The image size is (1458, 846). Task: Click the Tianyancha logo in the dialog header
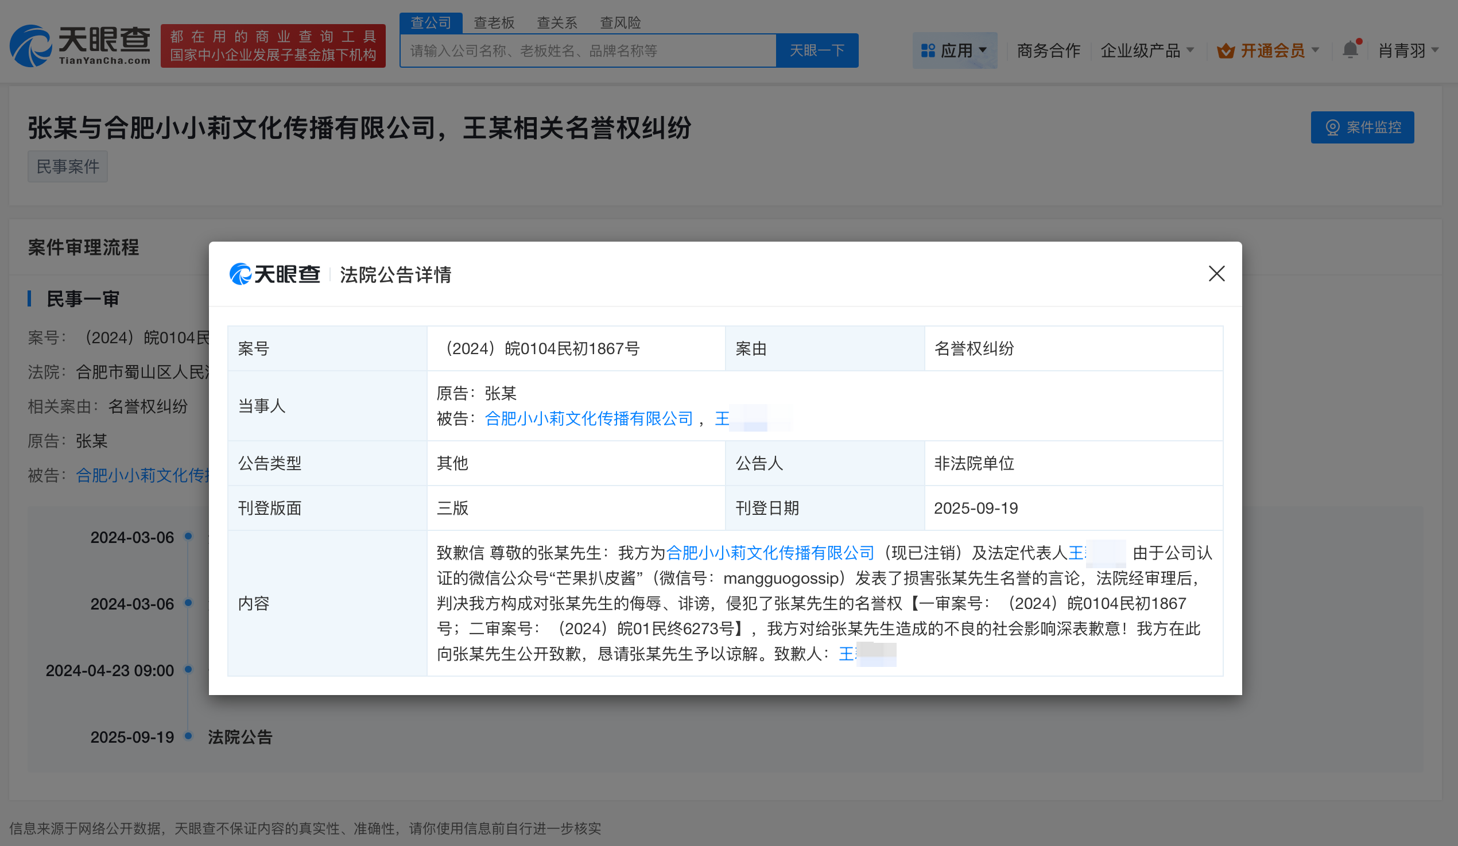275,275
